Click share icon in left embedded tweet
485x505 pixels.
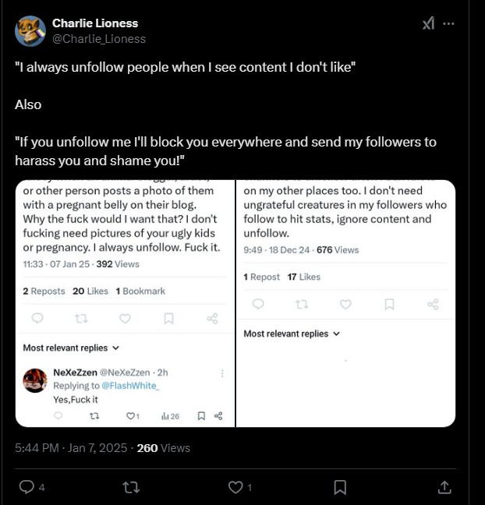click(212, 318)
